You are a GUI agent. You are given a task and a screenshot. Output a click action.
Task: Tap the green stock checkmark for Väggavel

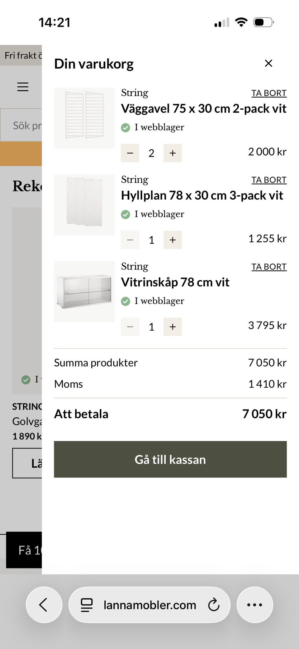126,128
